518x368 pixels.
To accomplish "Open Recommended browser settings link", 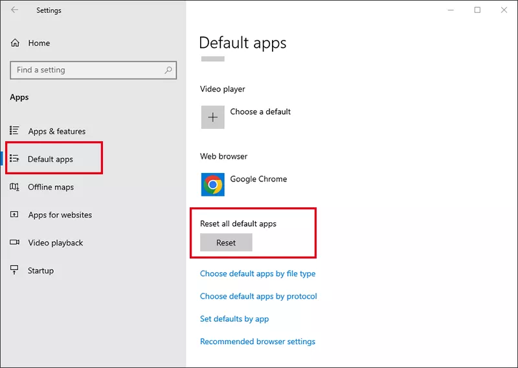I will coord(258,341).
